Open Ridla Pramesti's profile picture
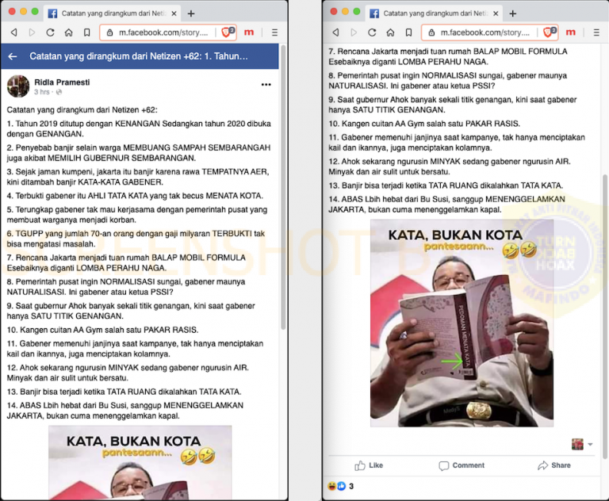The width and height of the screenshot is (609, 501). point(18,86)
